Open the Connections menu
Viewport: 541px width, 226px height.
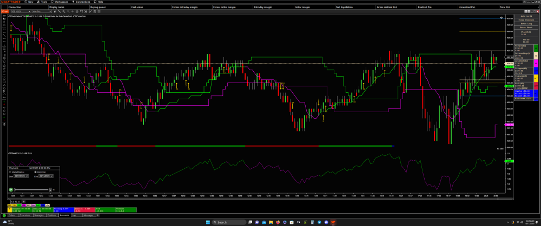point(82,2)
